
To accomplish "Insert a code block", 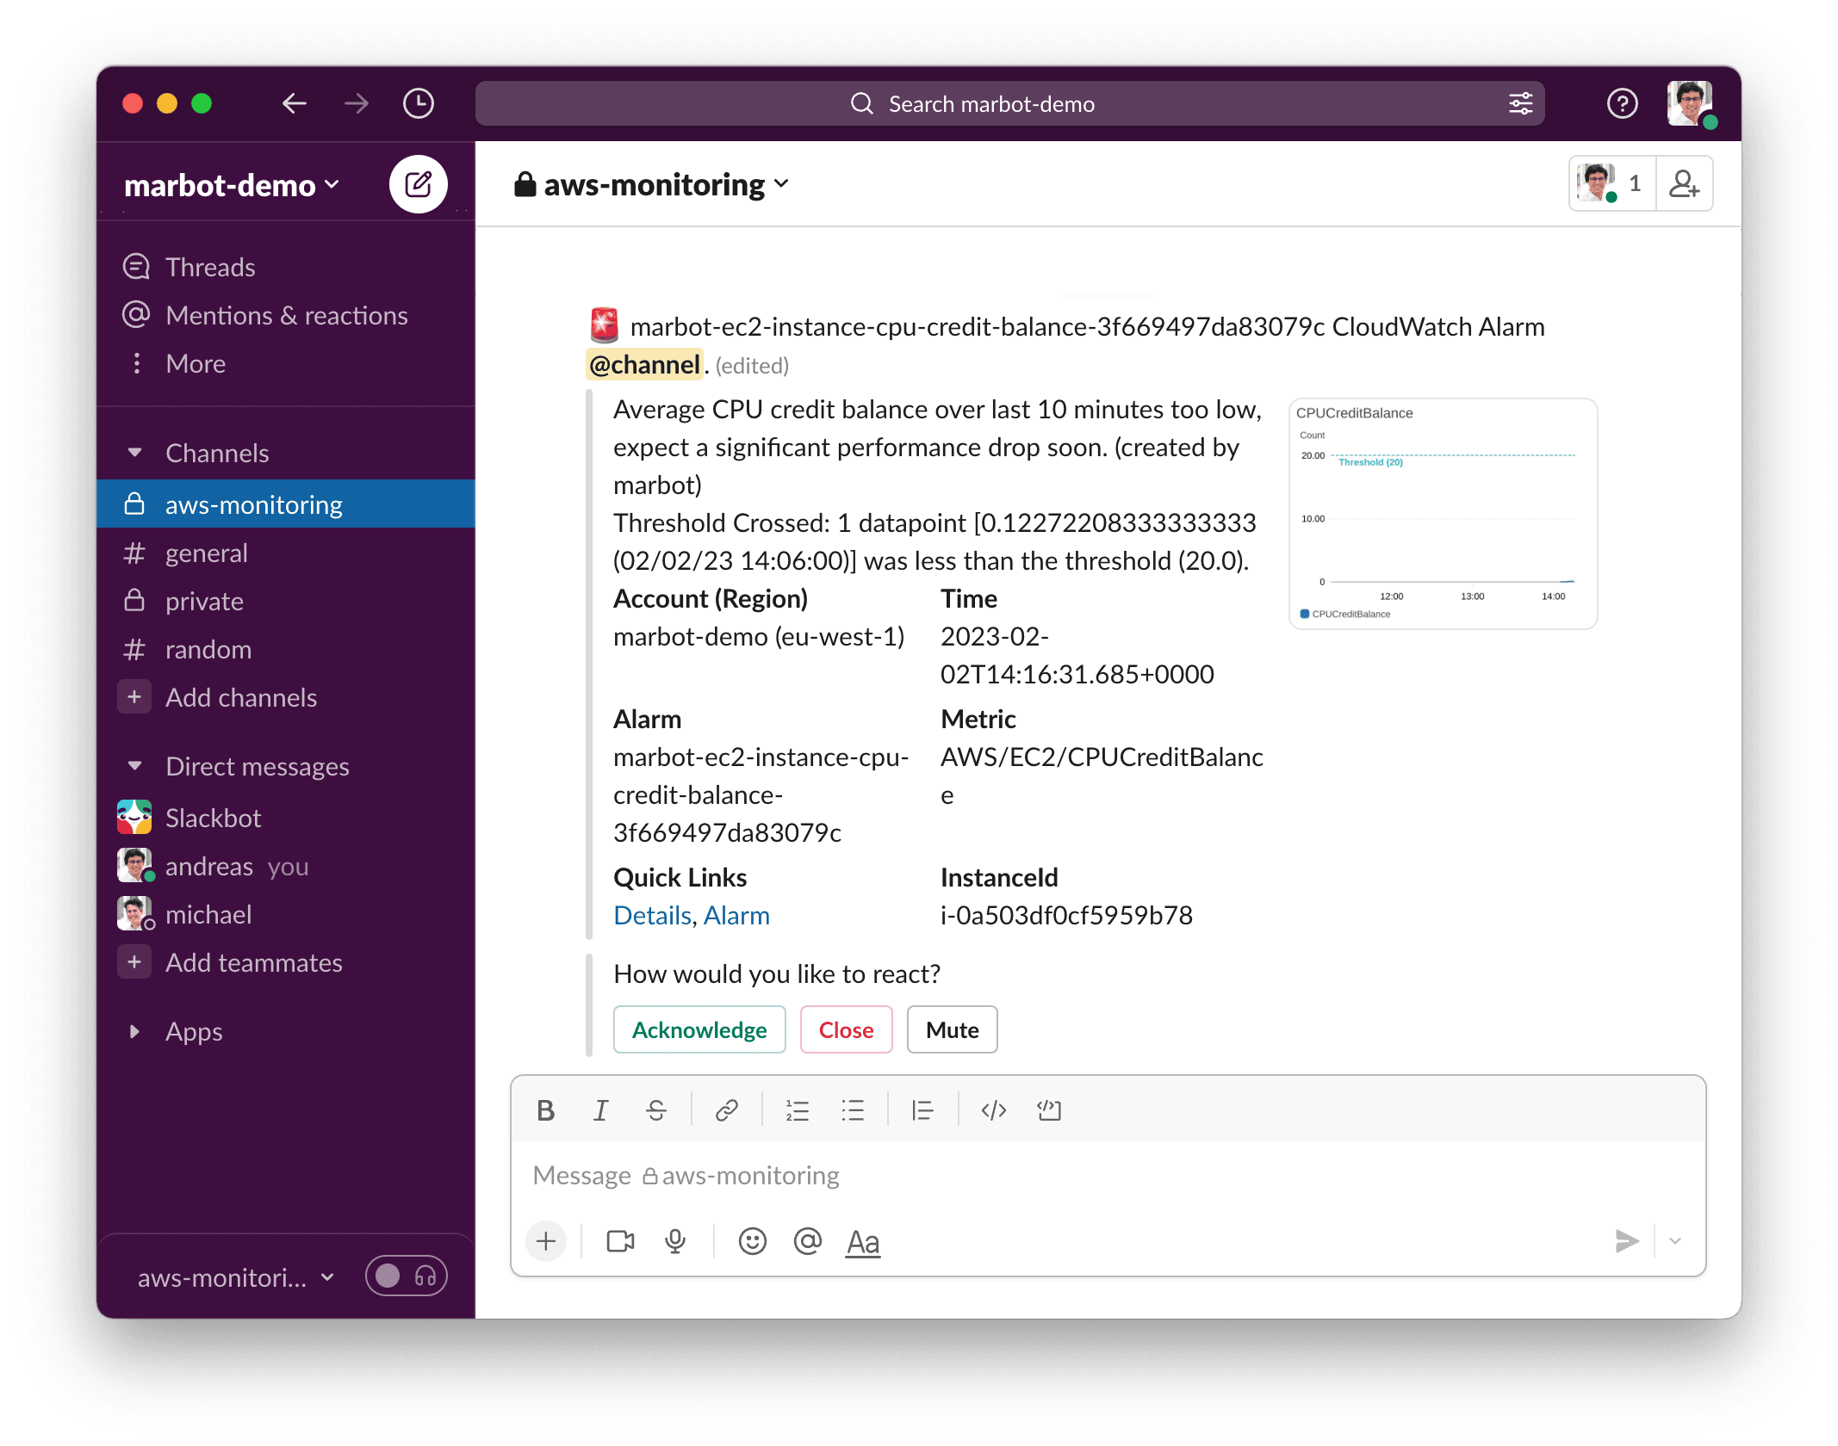I will pyautogui.click(x=1048, y=1110).
